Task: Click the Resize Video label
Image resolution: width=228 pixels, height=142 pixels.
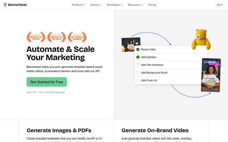Action: click(148, 49)
